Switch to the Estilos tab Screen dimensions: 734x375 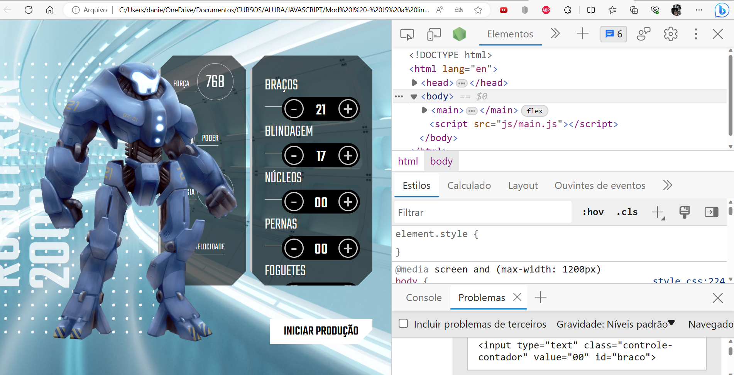click(x=416, y=185)
